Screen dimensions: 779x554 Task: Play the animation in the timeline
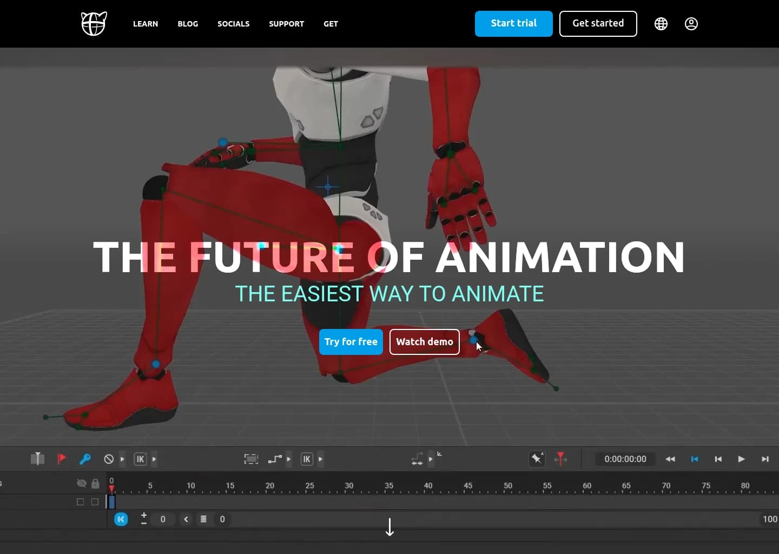click(x=741, y=459)
